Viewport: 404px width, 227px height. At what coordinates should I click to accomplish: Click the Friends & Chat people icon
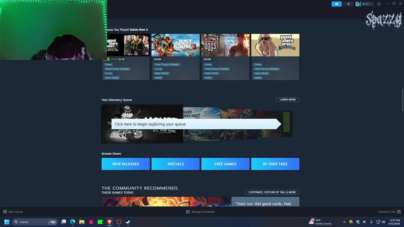399,212
